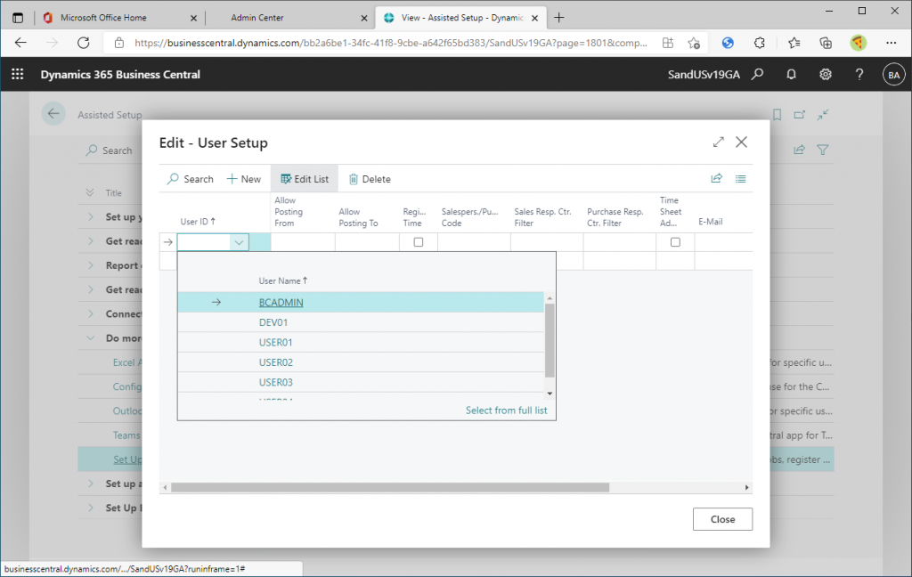Collapse all rows using Title column chevron
This screenshot has width=912, height=577.
(x=90, y=192)
